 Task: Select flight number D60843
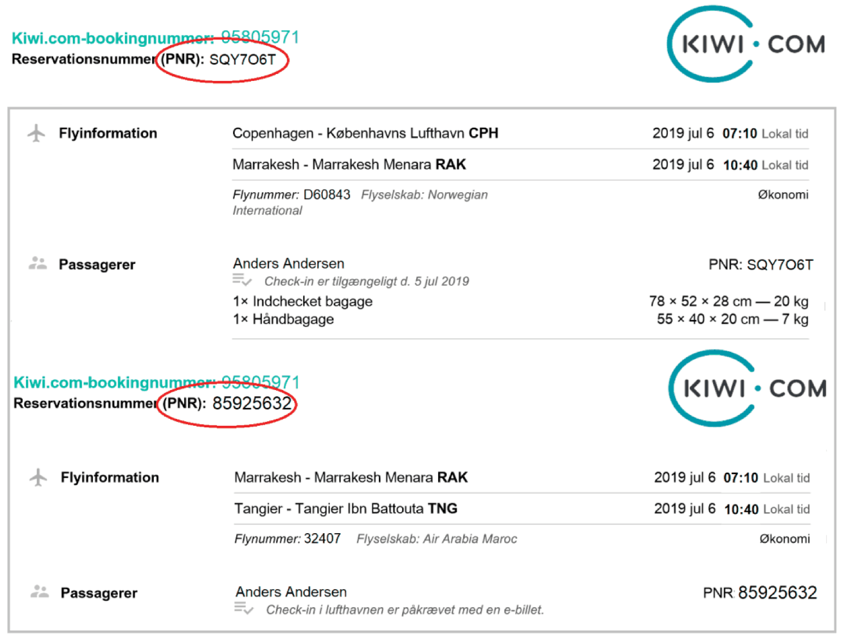327,194
